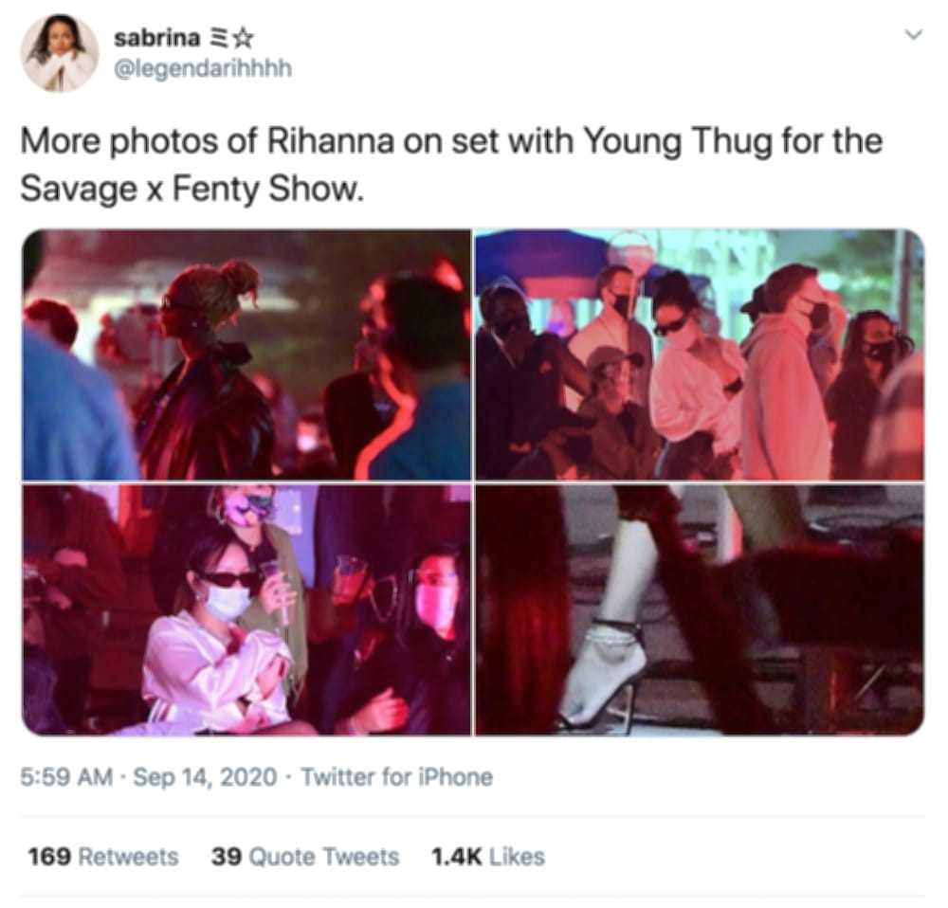Open the Twitter for iPhone source link

pos(396,777)
